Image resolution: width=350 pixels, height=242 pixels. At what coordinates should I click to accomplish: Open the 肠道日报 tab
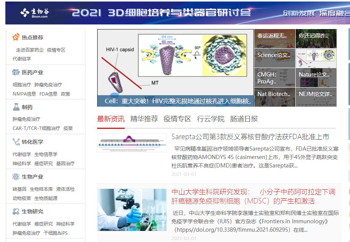tap(244, 119)
